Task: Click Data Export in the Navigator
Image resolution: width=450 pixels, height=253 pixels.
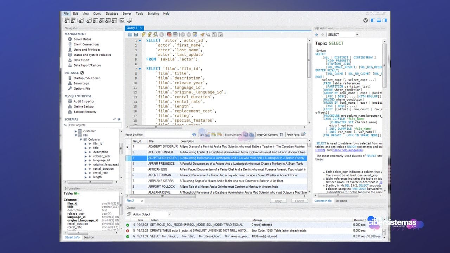Action: (81, 60)
